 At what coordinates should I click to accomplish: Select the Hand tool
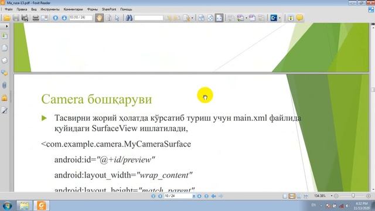99,18
